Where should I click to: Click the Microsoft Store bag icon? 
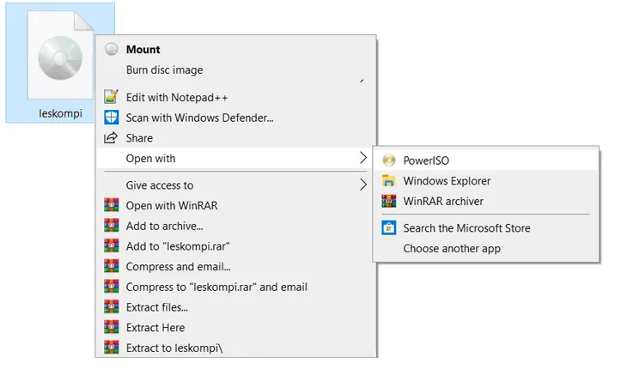(x=389, y=227)
